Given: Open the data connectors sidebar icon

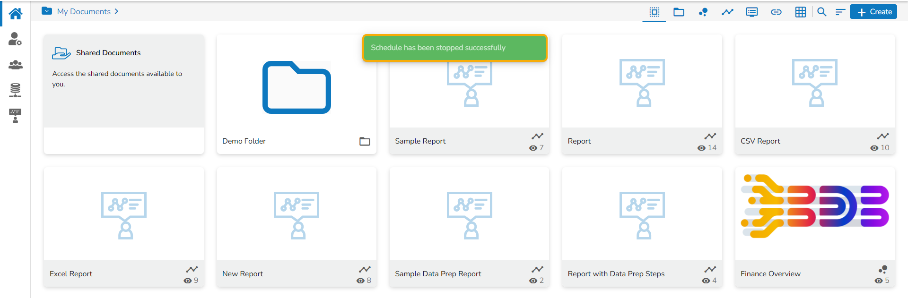Looking at the screenshot, I should coord(15,90).
